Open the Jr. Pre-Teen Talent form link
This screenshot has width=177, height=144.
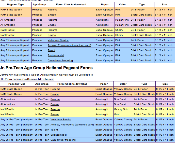54,130
